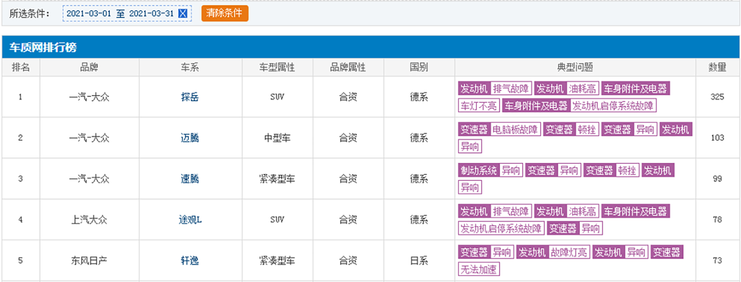This screenshot has height=282, width=741.
Task: Click the 所选条件 label
Action: tap(29, 14)
